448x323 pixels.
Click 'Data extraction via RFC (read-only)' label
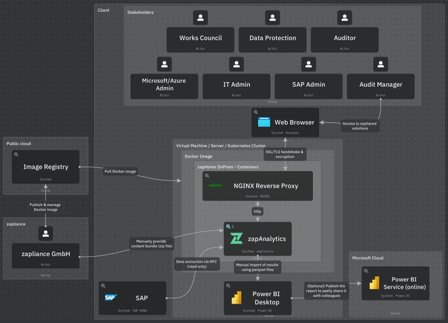click(197, 264)
